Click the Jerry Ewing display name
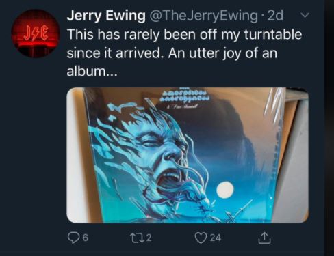 coord(106,16)
